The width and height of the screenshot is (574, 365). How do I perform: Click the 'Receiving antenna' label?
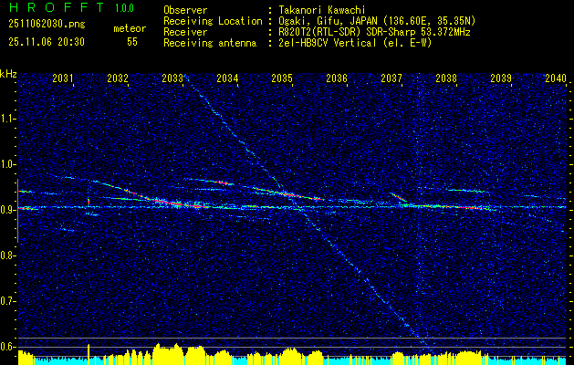[x=210, y=43]
